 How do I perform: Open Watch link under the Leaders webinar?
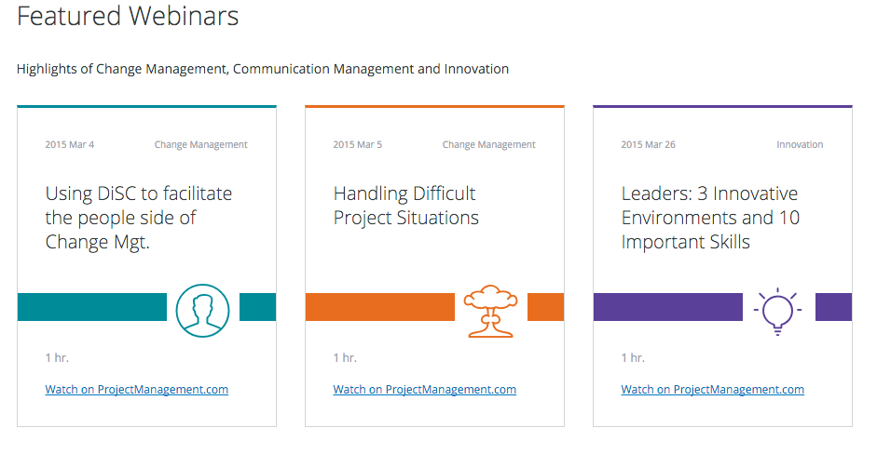pos(712,390)
